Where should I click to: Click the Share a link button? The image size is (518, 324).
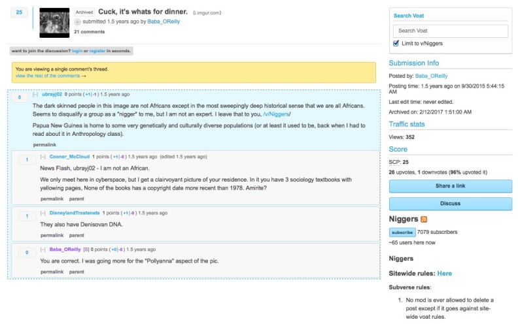click(x=450, y=186)
